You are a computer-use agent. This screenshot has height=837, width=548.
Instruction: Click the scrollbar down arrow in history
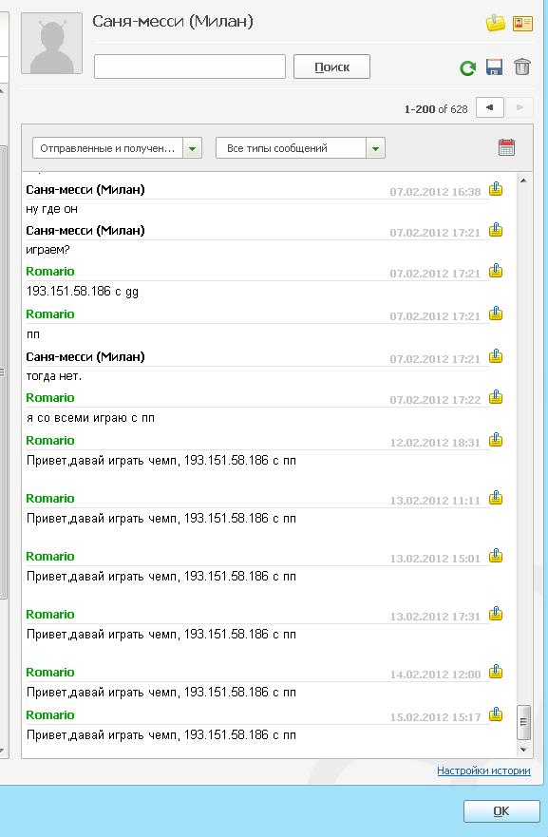(523, 750)
